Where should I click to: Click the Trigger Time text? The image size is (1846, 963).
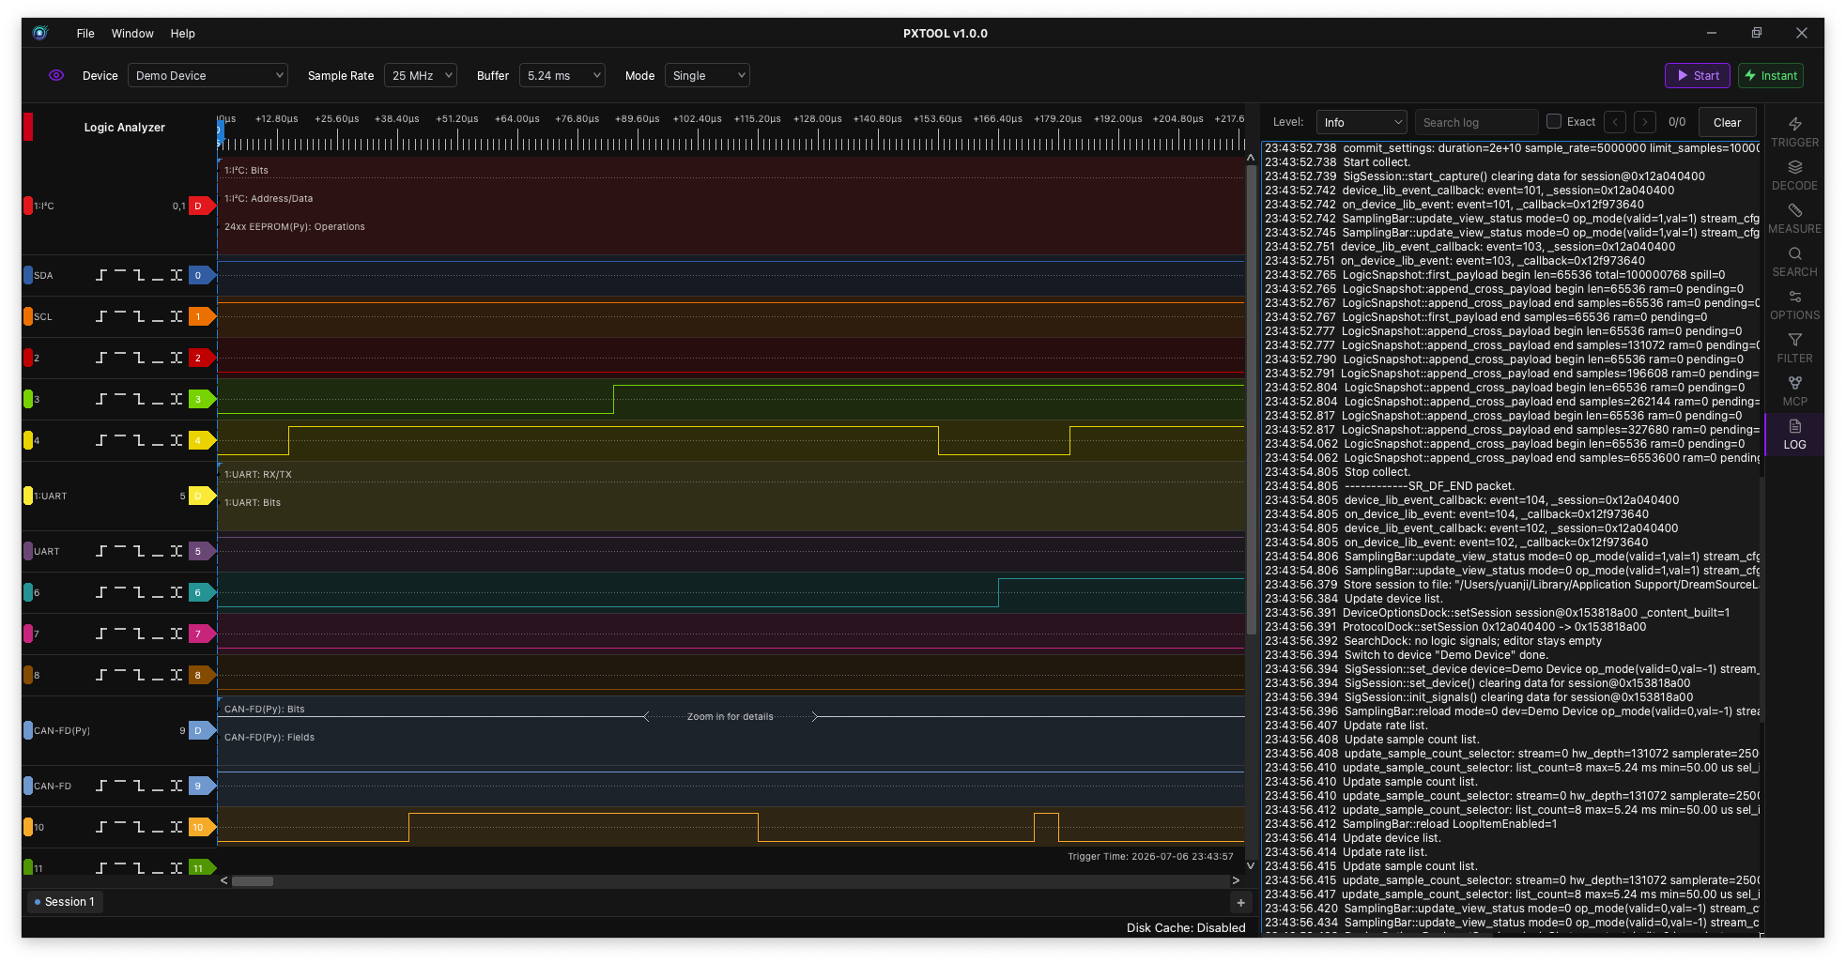(x=1150, y=856)
